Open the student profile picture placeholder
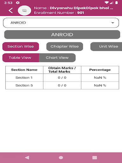Screen dimensions: 122x163 coord(24,11)
